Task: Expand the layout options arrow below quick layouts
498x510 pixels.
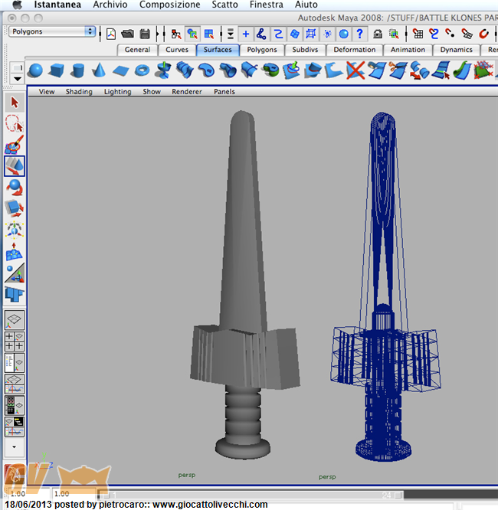Action: pyautogui.click(x=15, y=446)
